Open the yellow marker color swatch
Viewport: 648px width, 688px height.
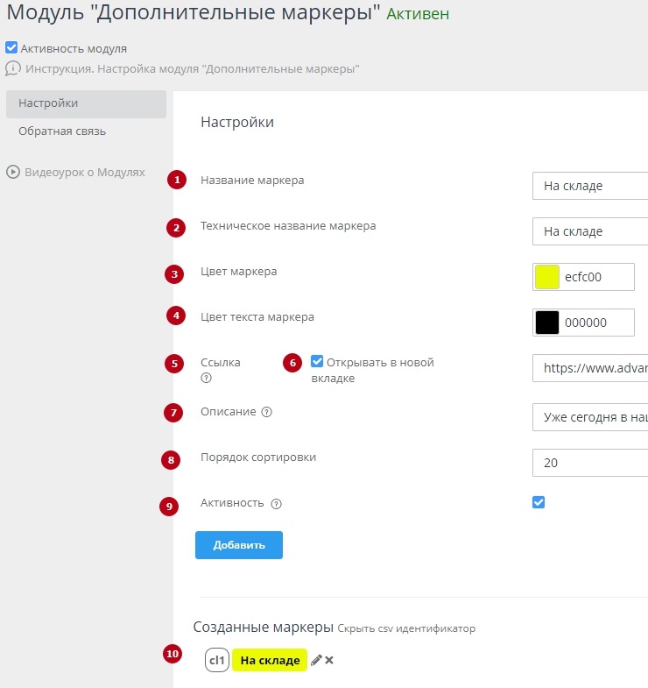point(546,277)
